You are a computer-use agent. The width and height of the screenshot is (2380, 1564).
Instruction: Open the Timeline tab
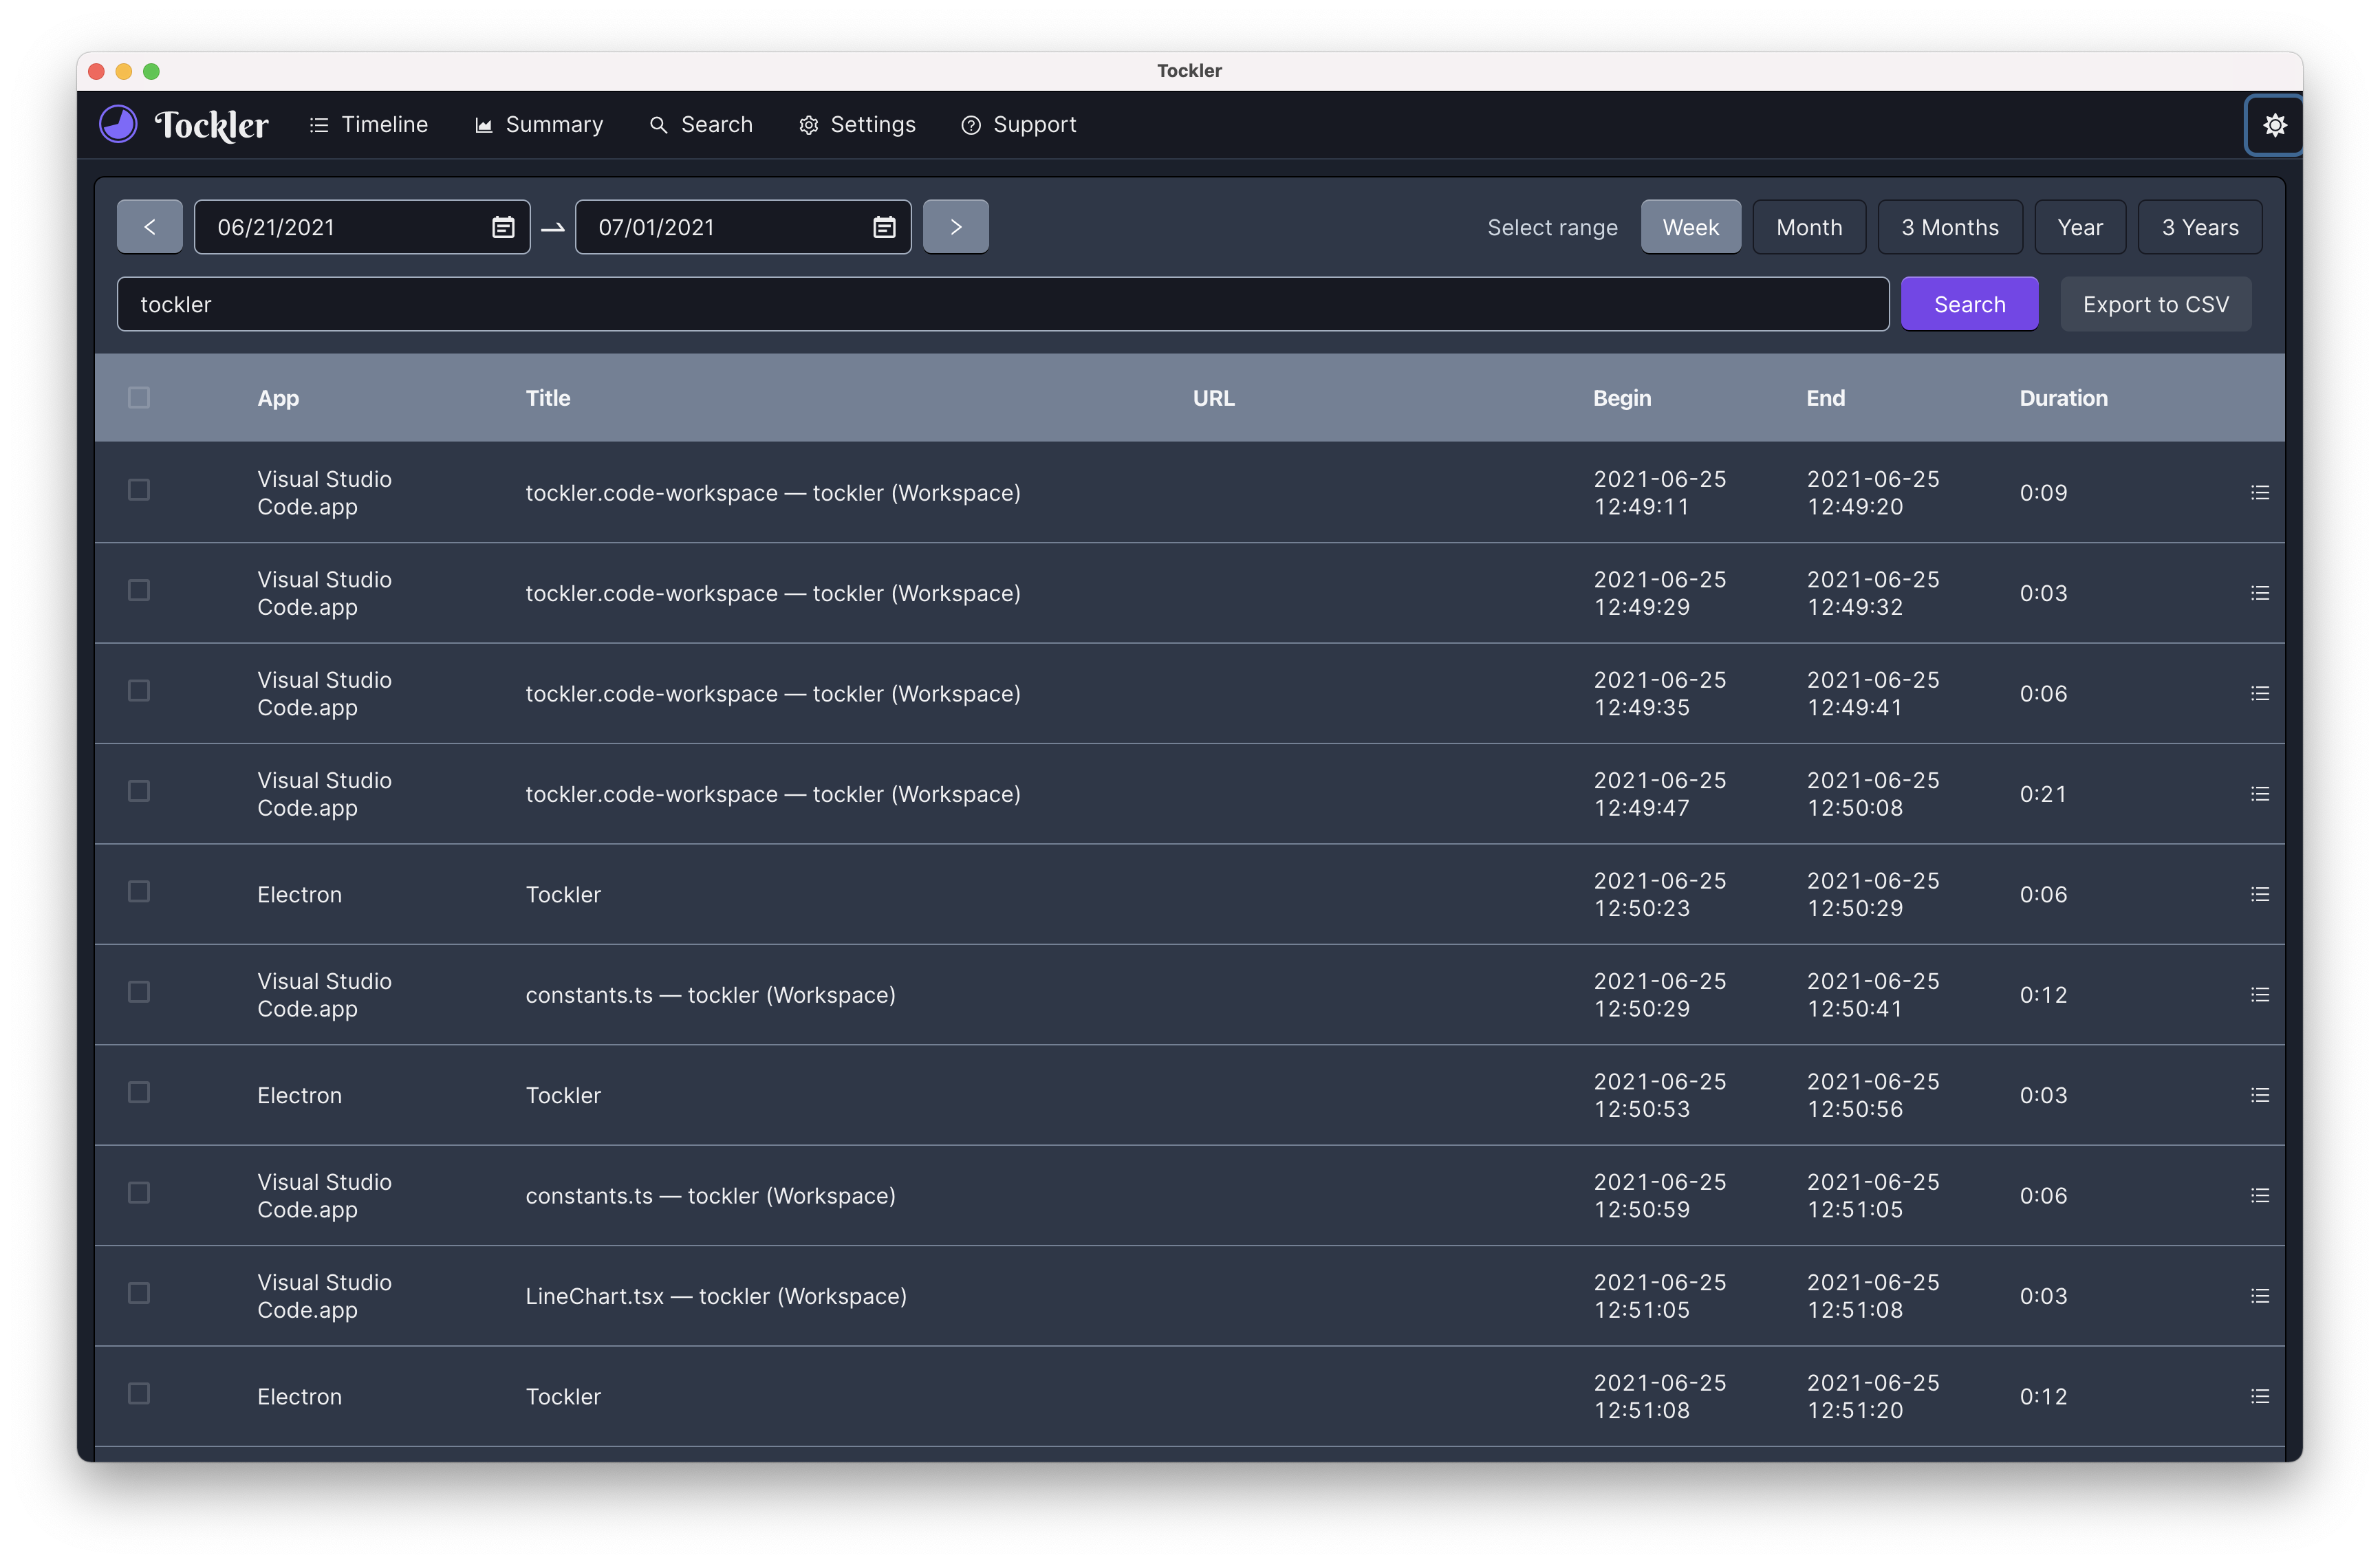pos(369,125)
